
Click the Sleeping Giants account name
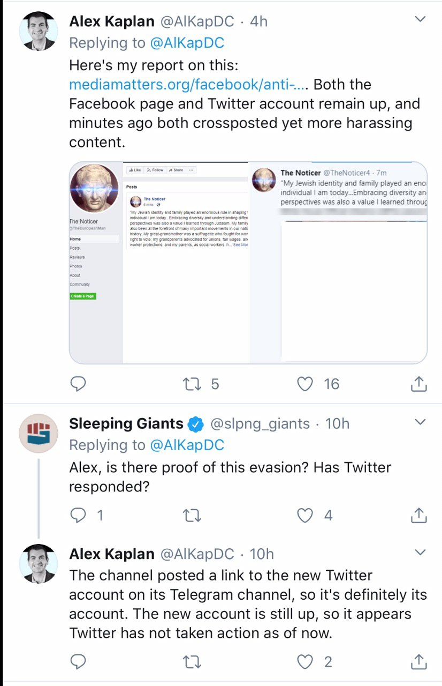click(126, 424)
